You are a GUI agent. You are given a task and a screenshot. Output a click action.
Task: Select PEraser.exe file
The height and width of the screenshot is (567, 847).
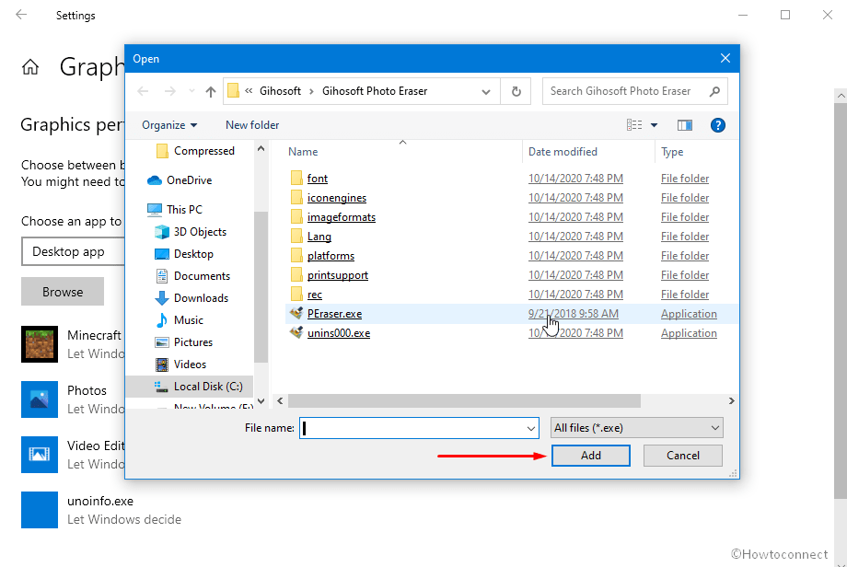pyautogui.click(x=334, y=314)
